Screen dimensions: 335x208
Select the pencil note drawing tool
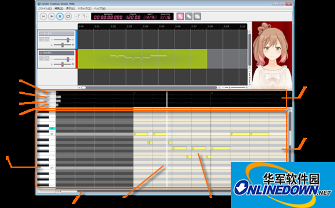pos(189,16)
